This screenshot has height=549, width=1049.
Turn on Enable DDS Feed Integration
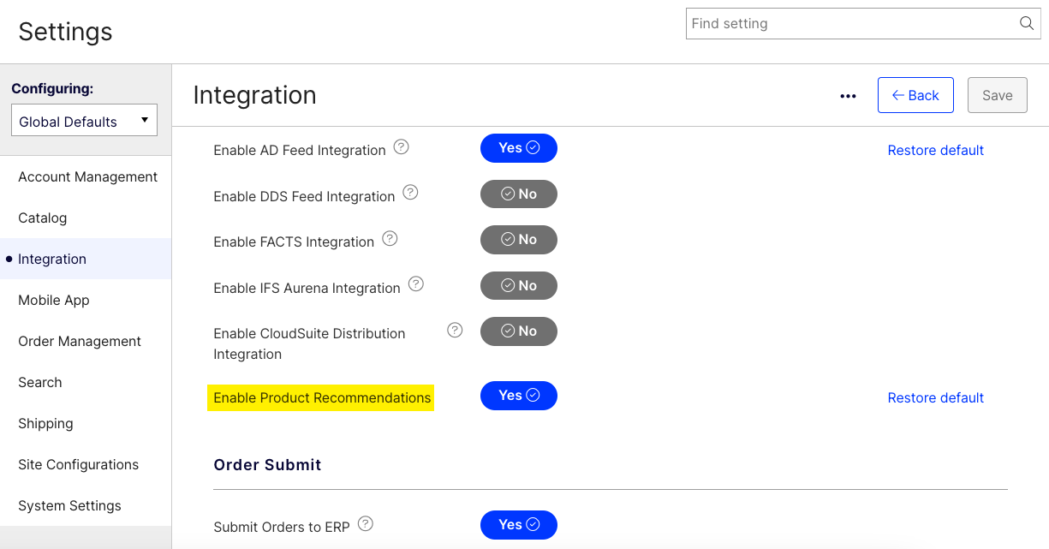click(518, 194)
